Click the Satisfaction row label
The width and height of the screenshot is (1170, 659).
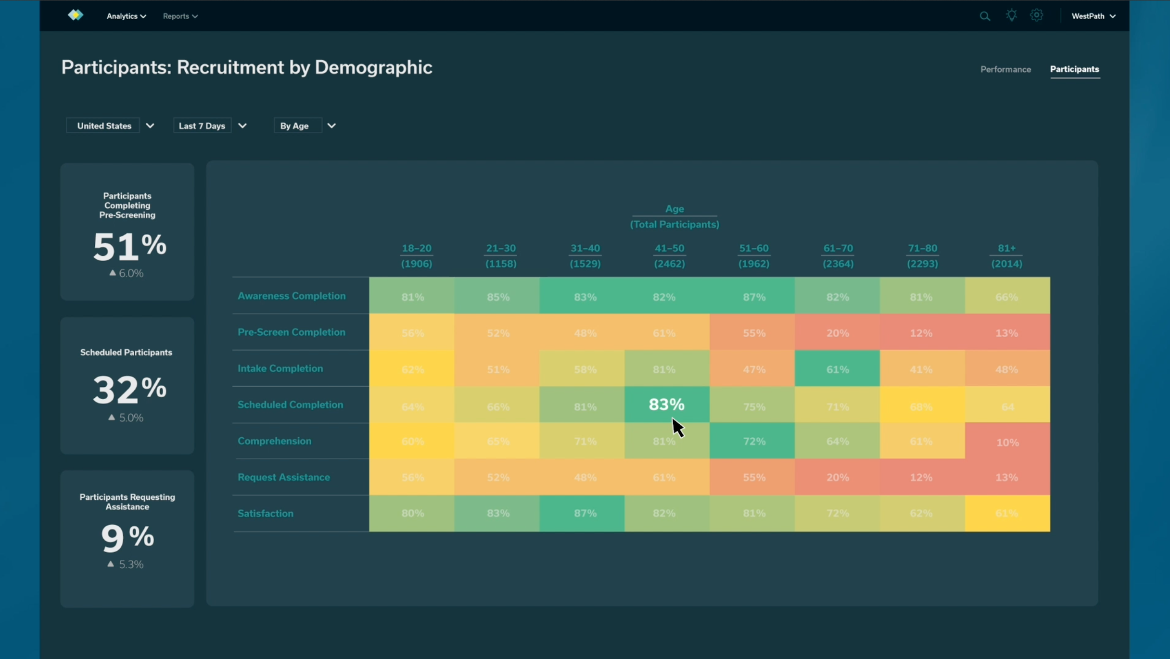coord(265,513)
